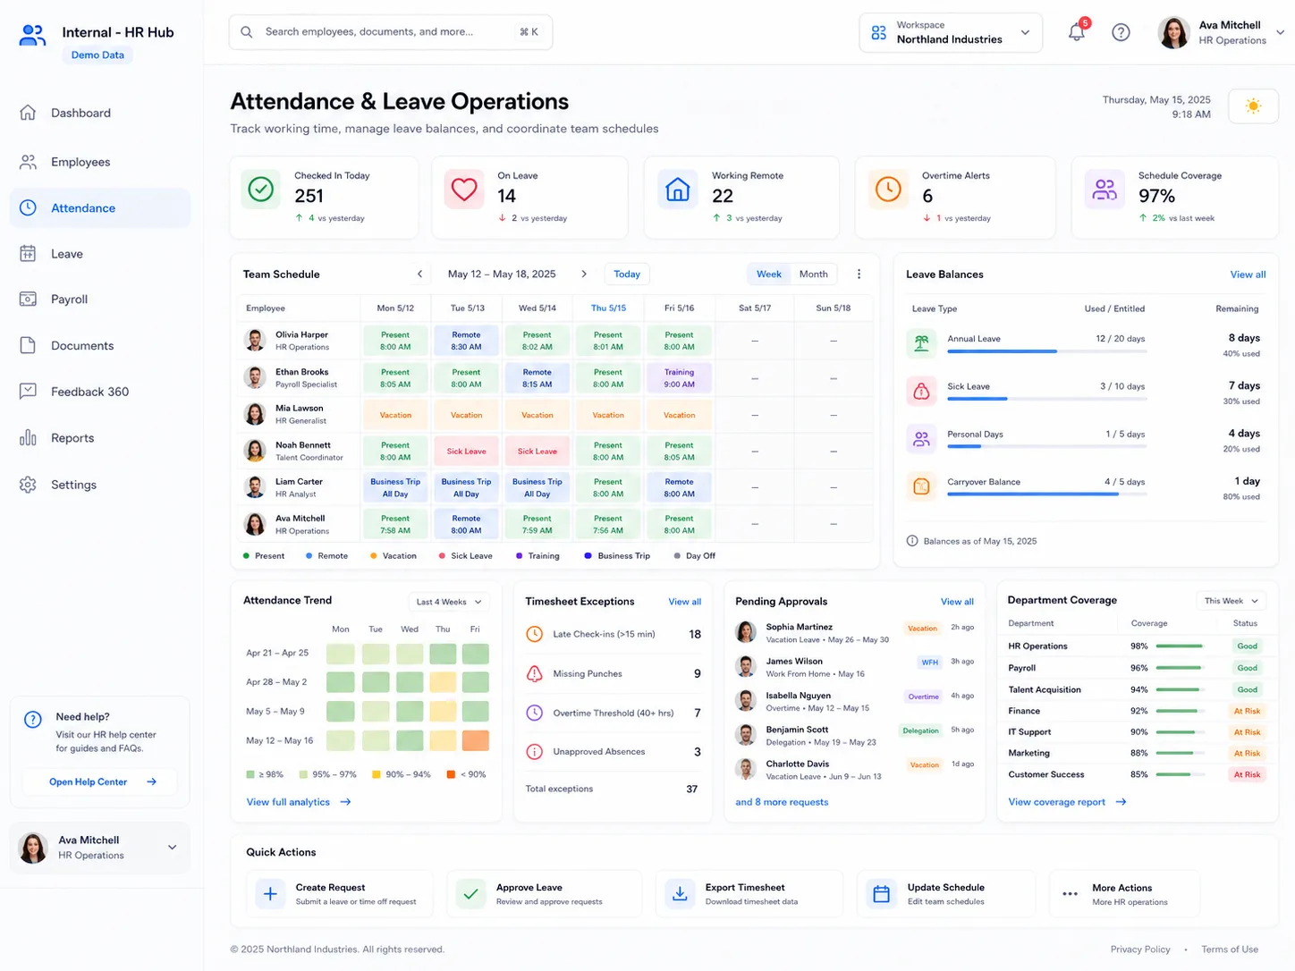Click Ethan Brooks Training cell on Fri 5/16
Viewport: 1295px width, 971px height.
[x=679, y=378]
